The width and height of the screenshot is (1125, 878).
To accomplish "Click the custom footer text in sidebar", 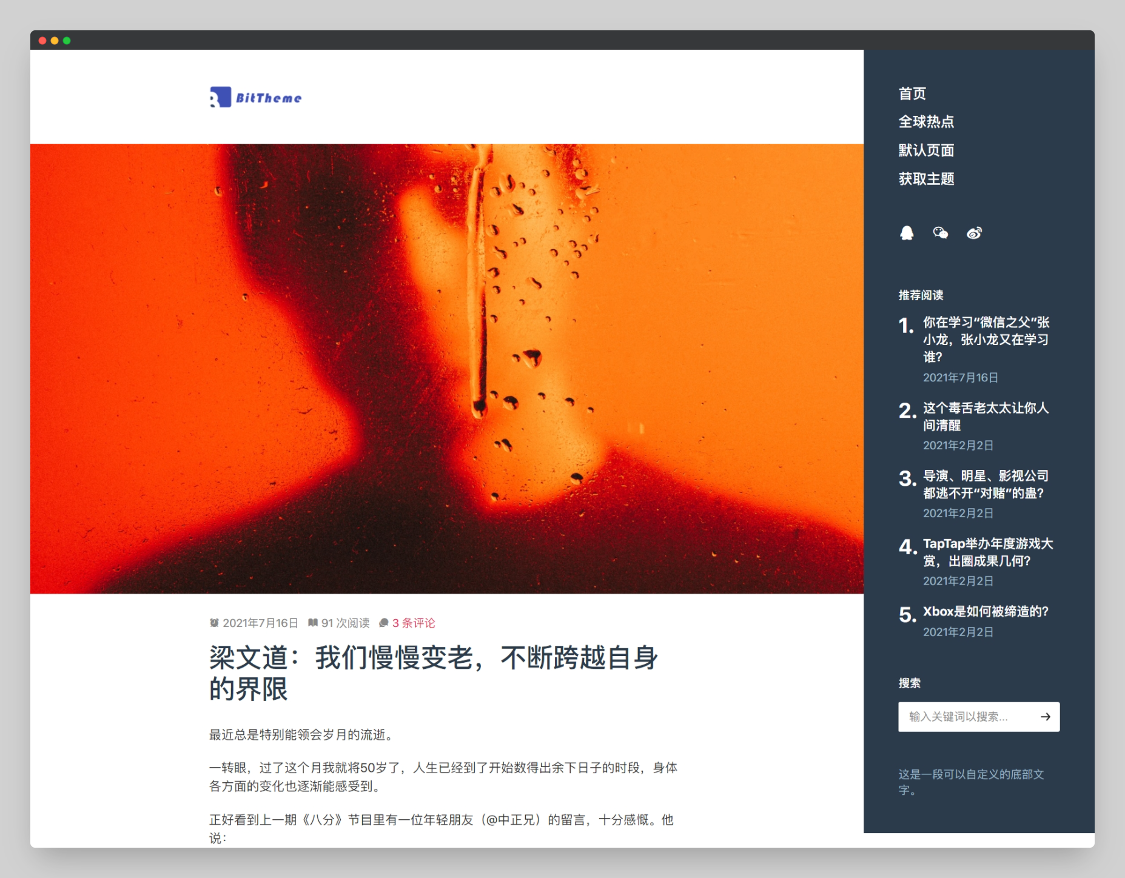I will 971,782.
